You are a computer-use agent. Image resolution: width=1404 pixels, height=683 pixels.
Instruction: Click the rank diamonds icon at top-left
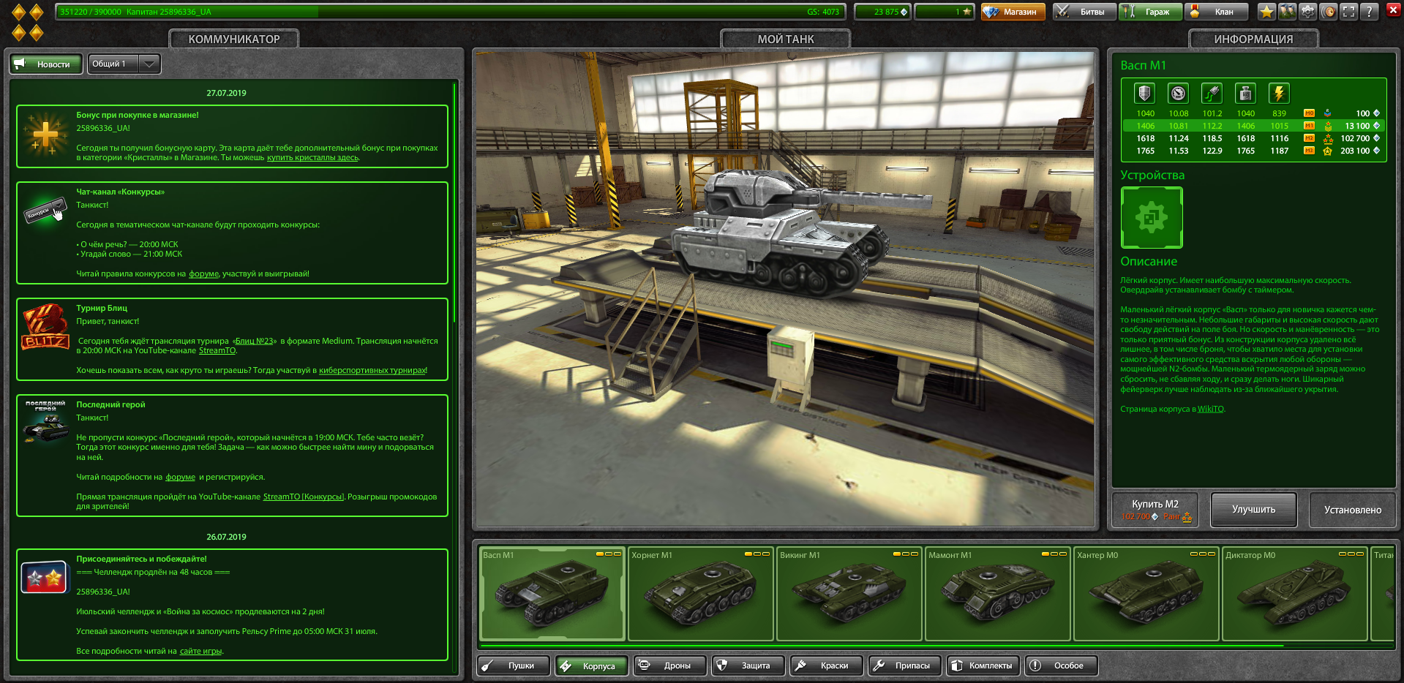click(28, 22)
